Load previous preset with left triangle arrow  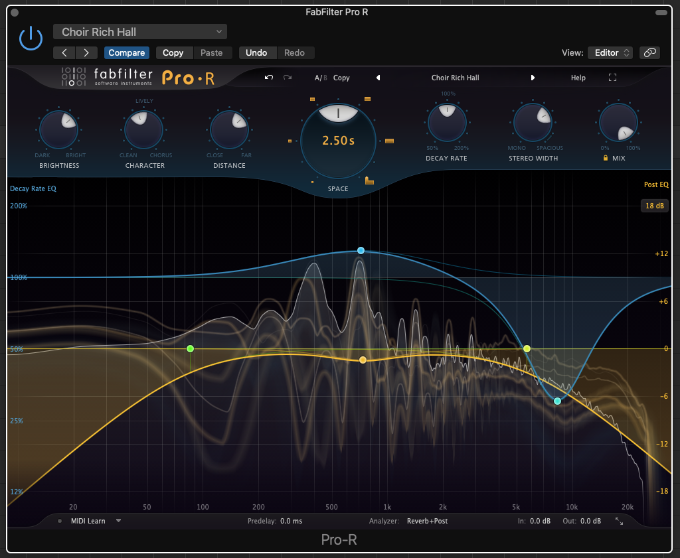(x=379, y=78)
